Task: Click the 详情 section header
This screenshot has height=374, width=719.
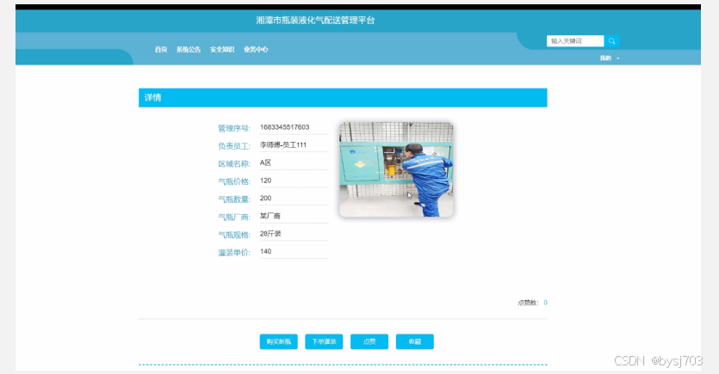Action: 343,97
